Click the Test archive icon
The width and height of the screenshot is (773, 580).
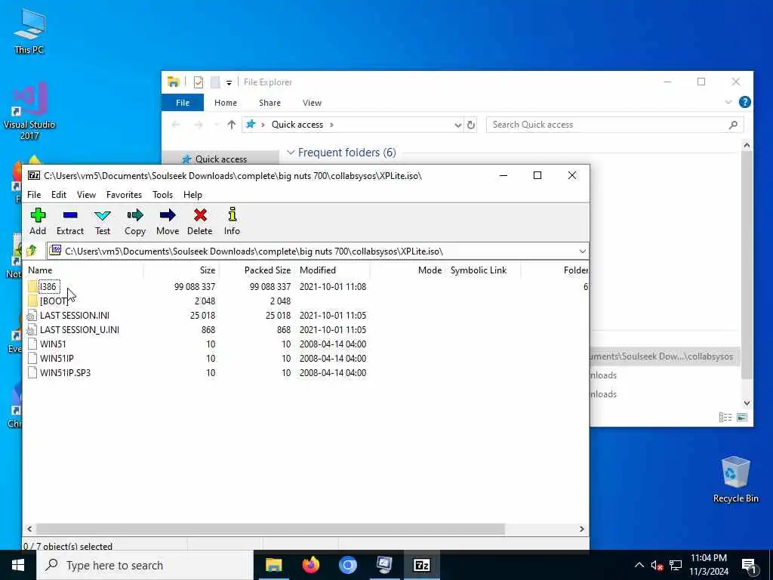pyautogui.click(x=103, y=221)
